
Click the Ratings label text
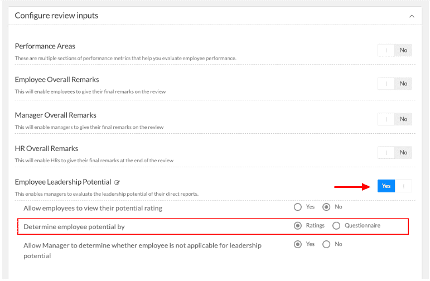coord(315,225)
